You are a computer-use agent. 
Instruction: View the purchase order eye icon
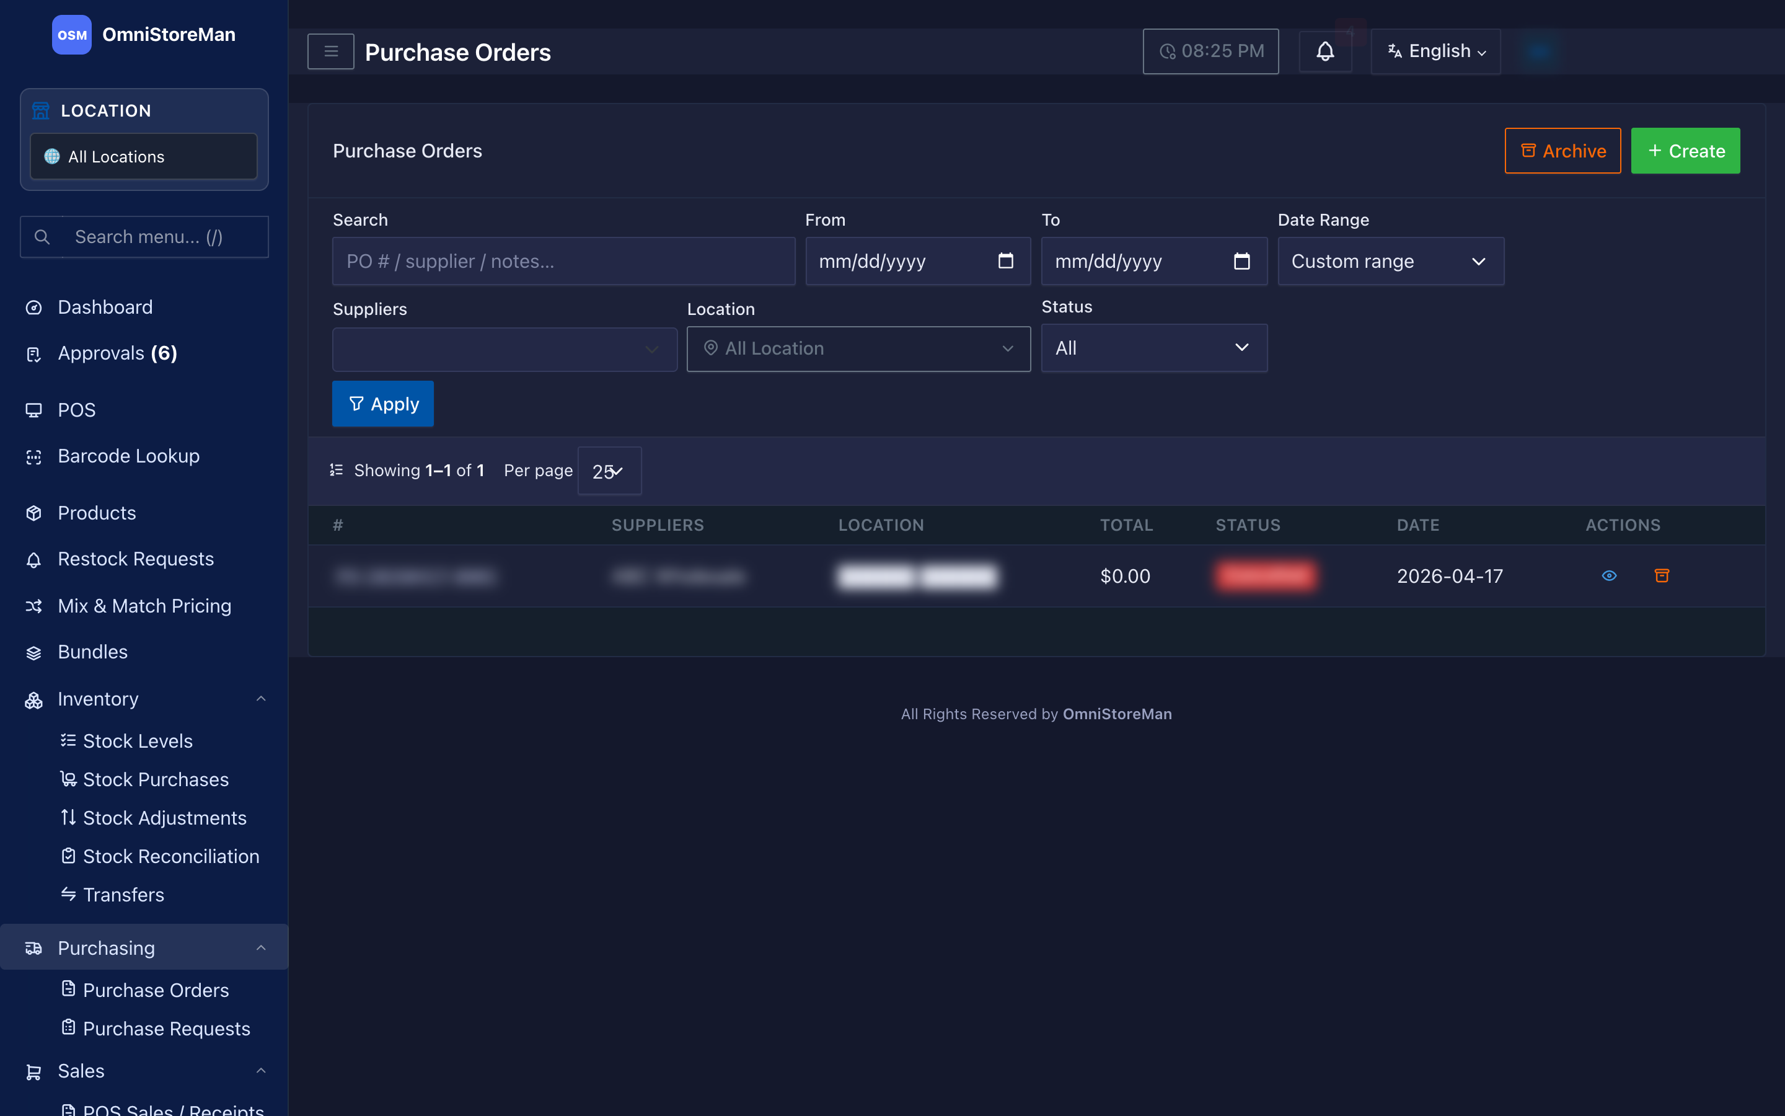[1610, 576]
